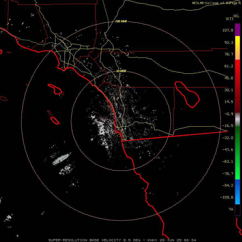Pick the purple segment of the color bar
Image resolution: width=242 pixels, height=242 pixels.
coord(237,30)
